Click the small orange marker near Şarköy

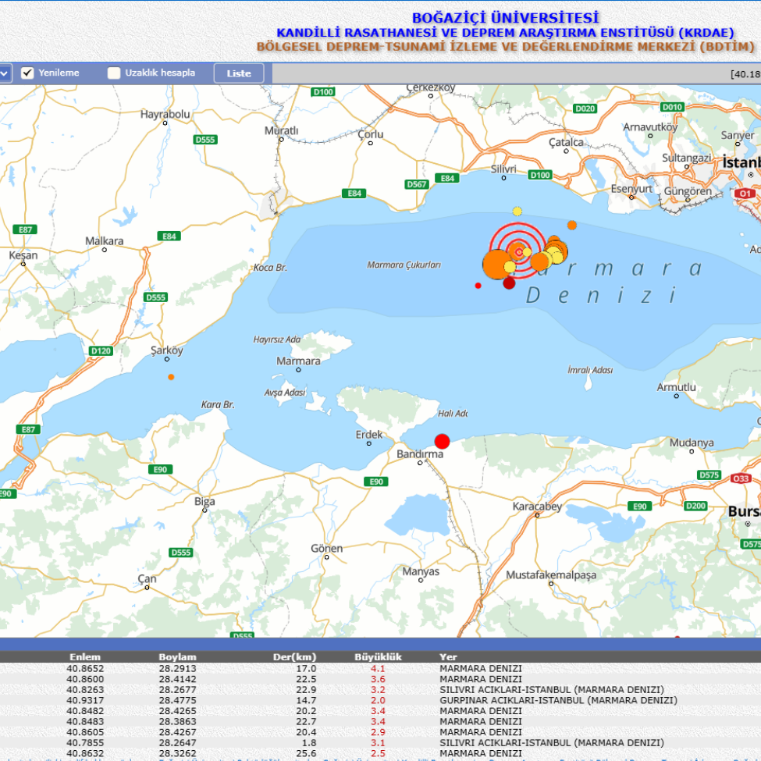pos(171,377)
